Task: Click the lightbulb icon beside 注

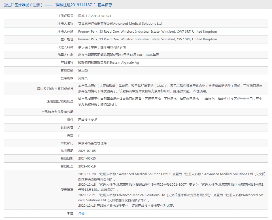Action: pyautogui.click(x=68, y=213)
